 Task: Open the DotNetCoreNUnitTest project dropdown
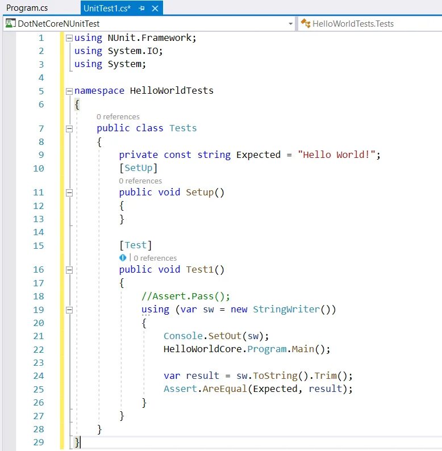(290, 24)
